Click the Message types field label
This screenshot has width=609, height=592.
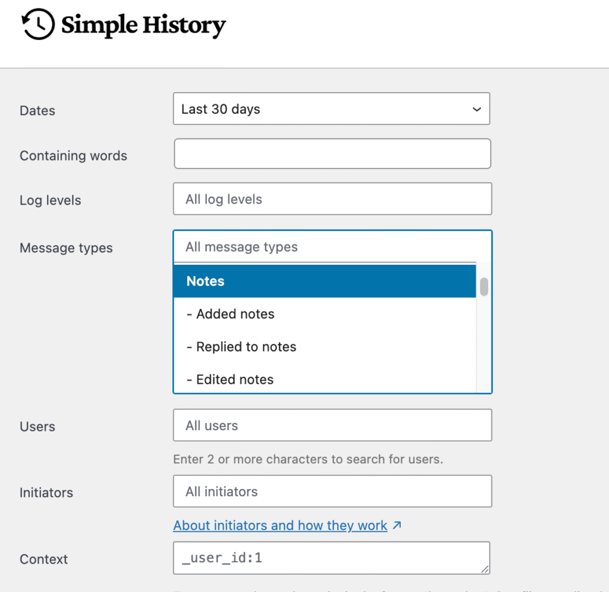tap(66, 248)
